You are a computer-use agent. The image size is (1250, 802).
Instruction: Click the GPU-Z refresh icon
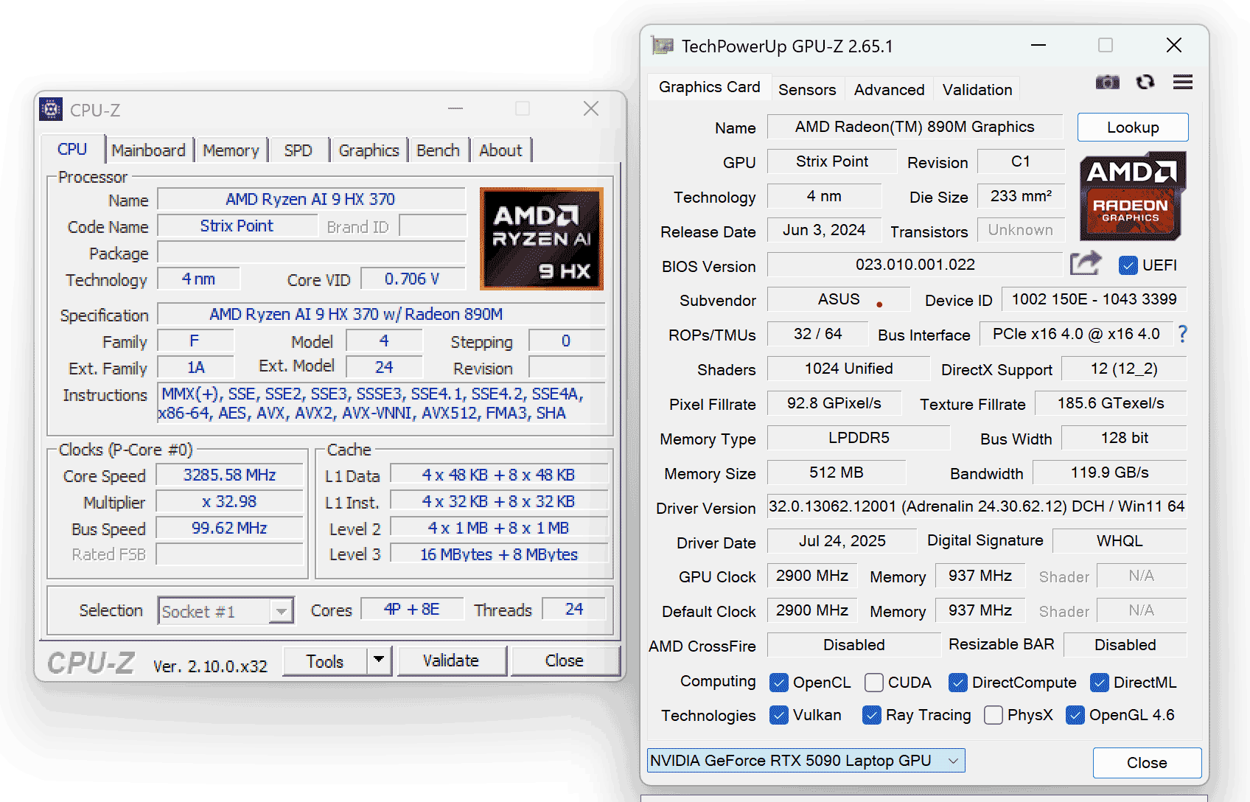click(1145, 83)
